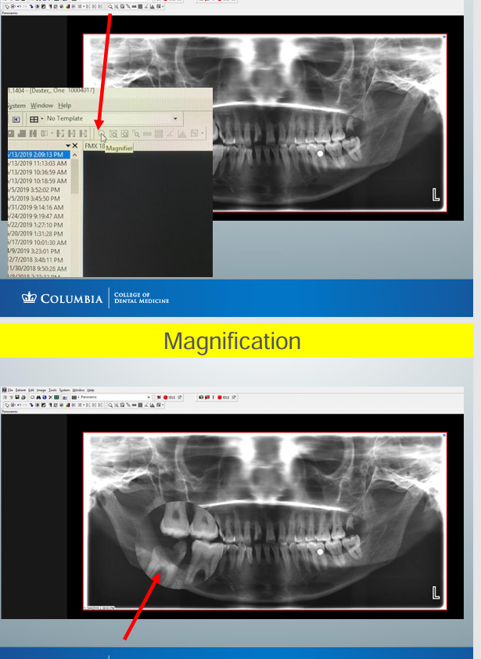
Task: Select the Magnifier tool in the inset toolbar
Action: point(102,134)
